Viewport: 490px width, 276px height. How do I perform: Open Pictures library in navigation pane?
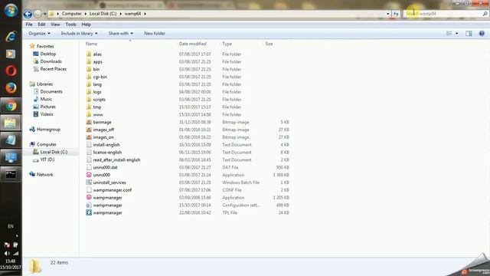[x=47, y=107]
